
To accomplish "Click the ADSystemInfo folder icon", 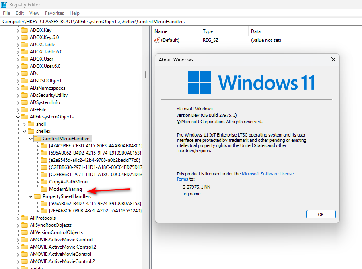I will [x=24, y=102].
